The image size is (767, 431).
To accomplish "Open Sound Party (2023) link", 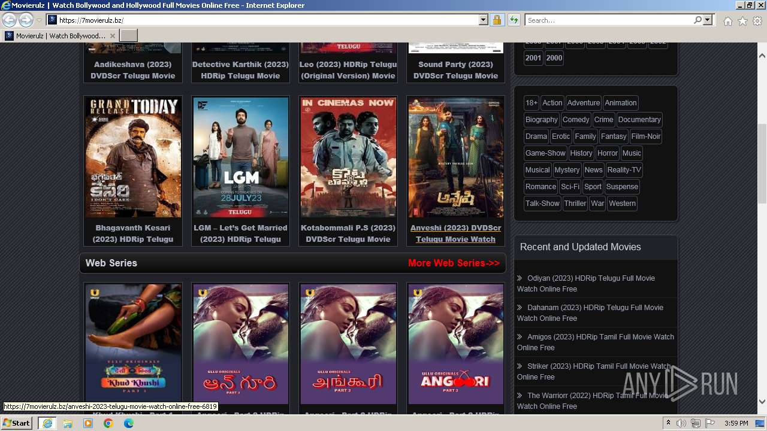I will click(x=455, y=70).
